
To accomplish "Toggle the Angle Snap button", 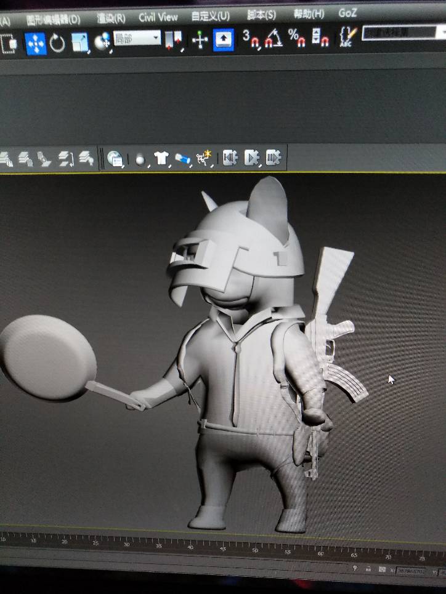I will [x=274, y=38].
